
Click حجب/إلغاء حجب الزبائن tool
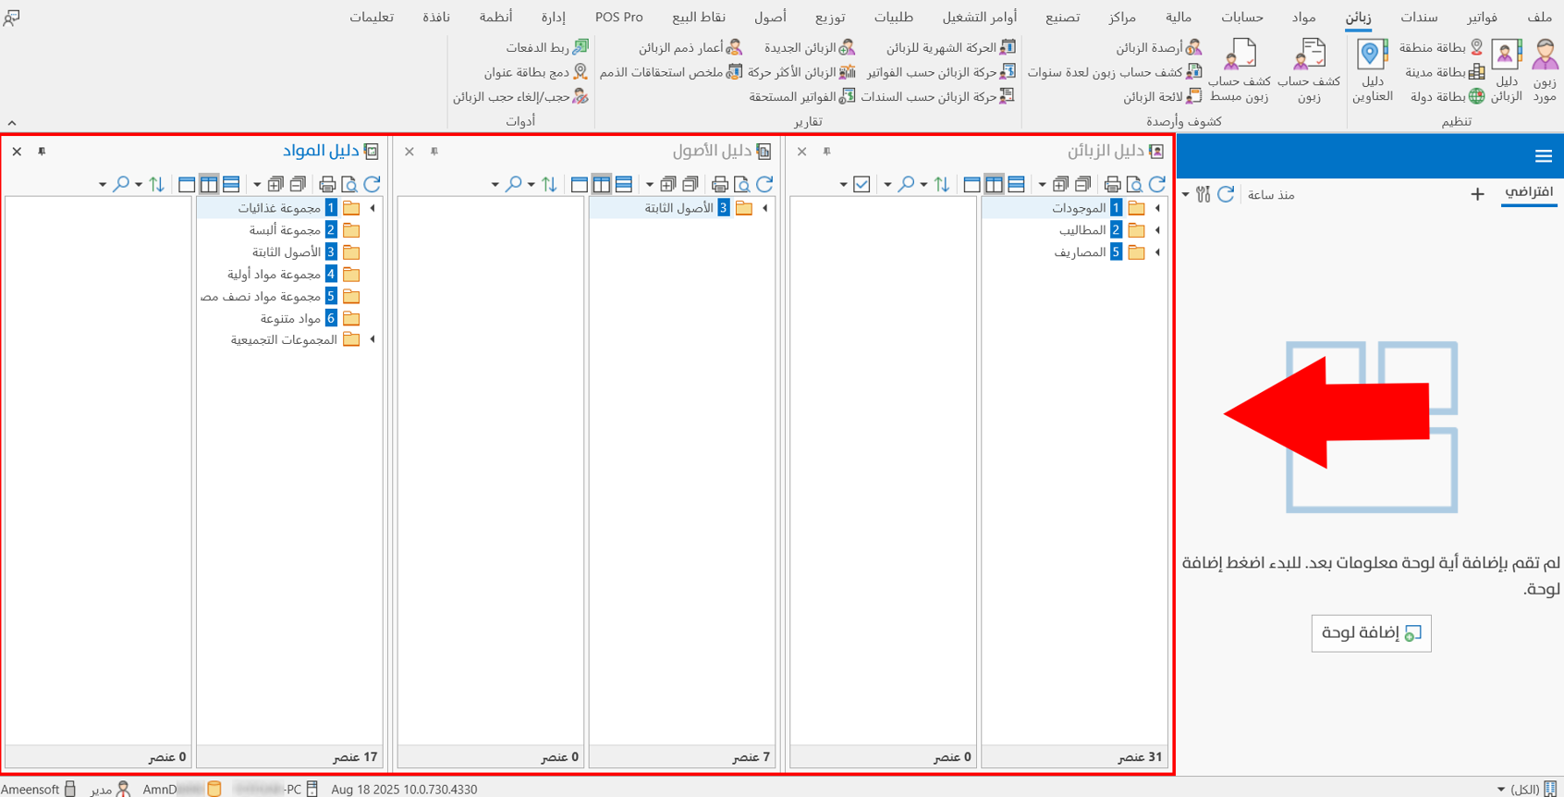[520, 97]
